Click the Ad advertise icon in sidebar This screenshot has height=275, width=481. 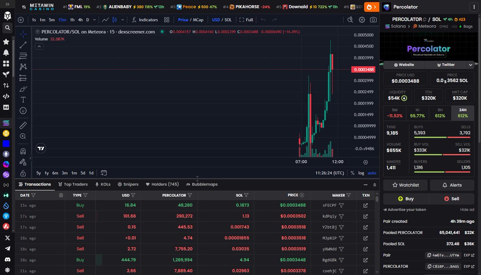click(x=6, y=107)
